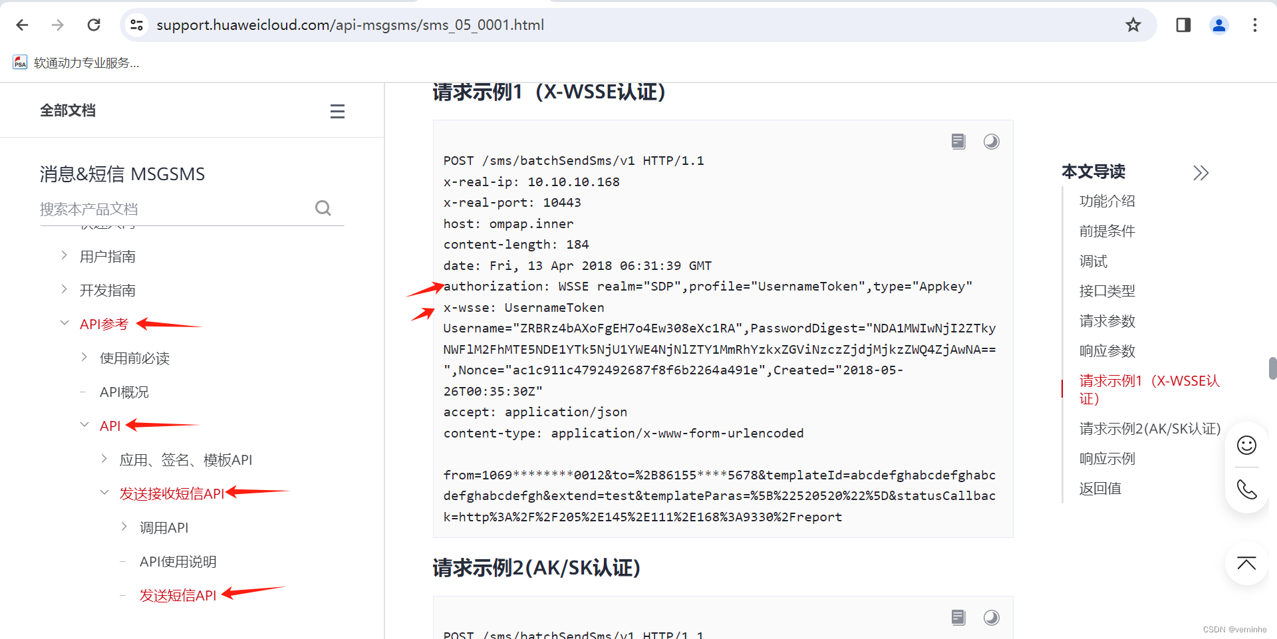Click the 请求示例2(AK/SK认证) heading
This screenshot has width=1277, height=639.
[x=536, y=568]
